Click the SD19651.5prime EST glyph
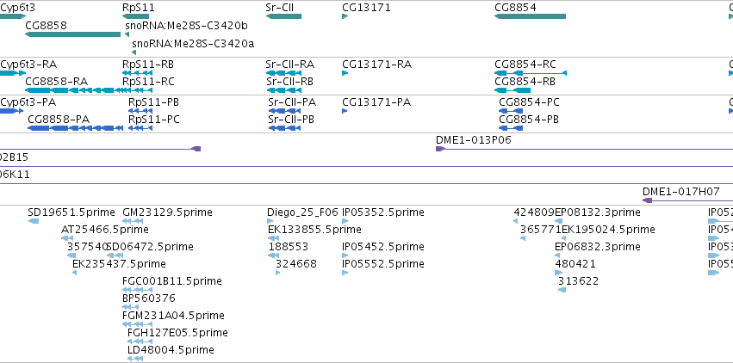The height and width of the screenshot is (363, 733). [34, 221]
